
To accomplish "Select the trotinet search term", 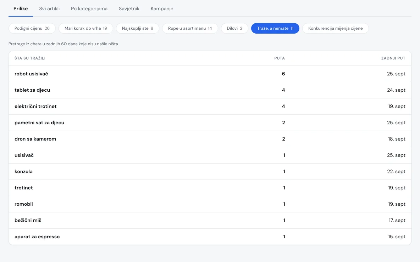I will [x=23, y=188].
